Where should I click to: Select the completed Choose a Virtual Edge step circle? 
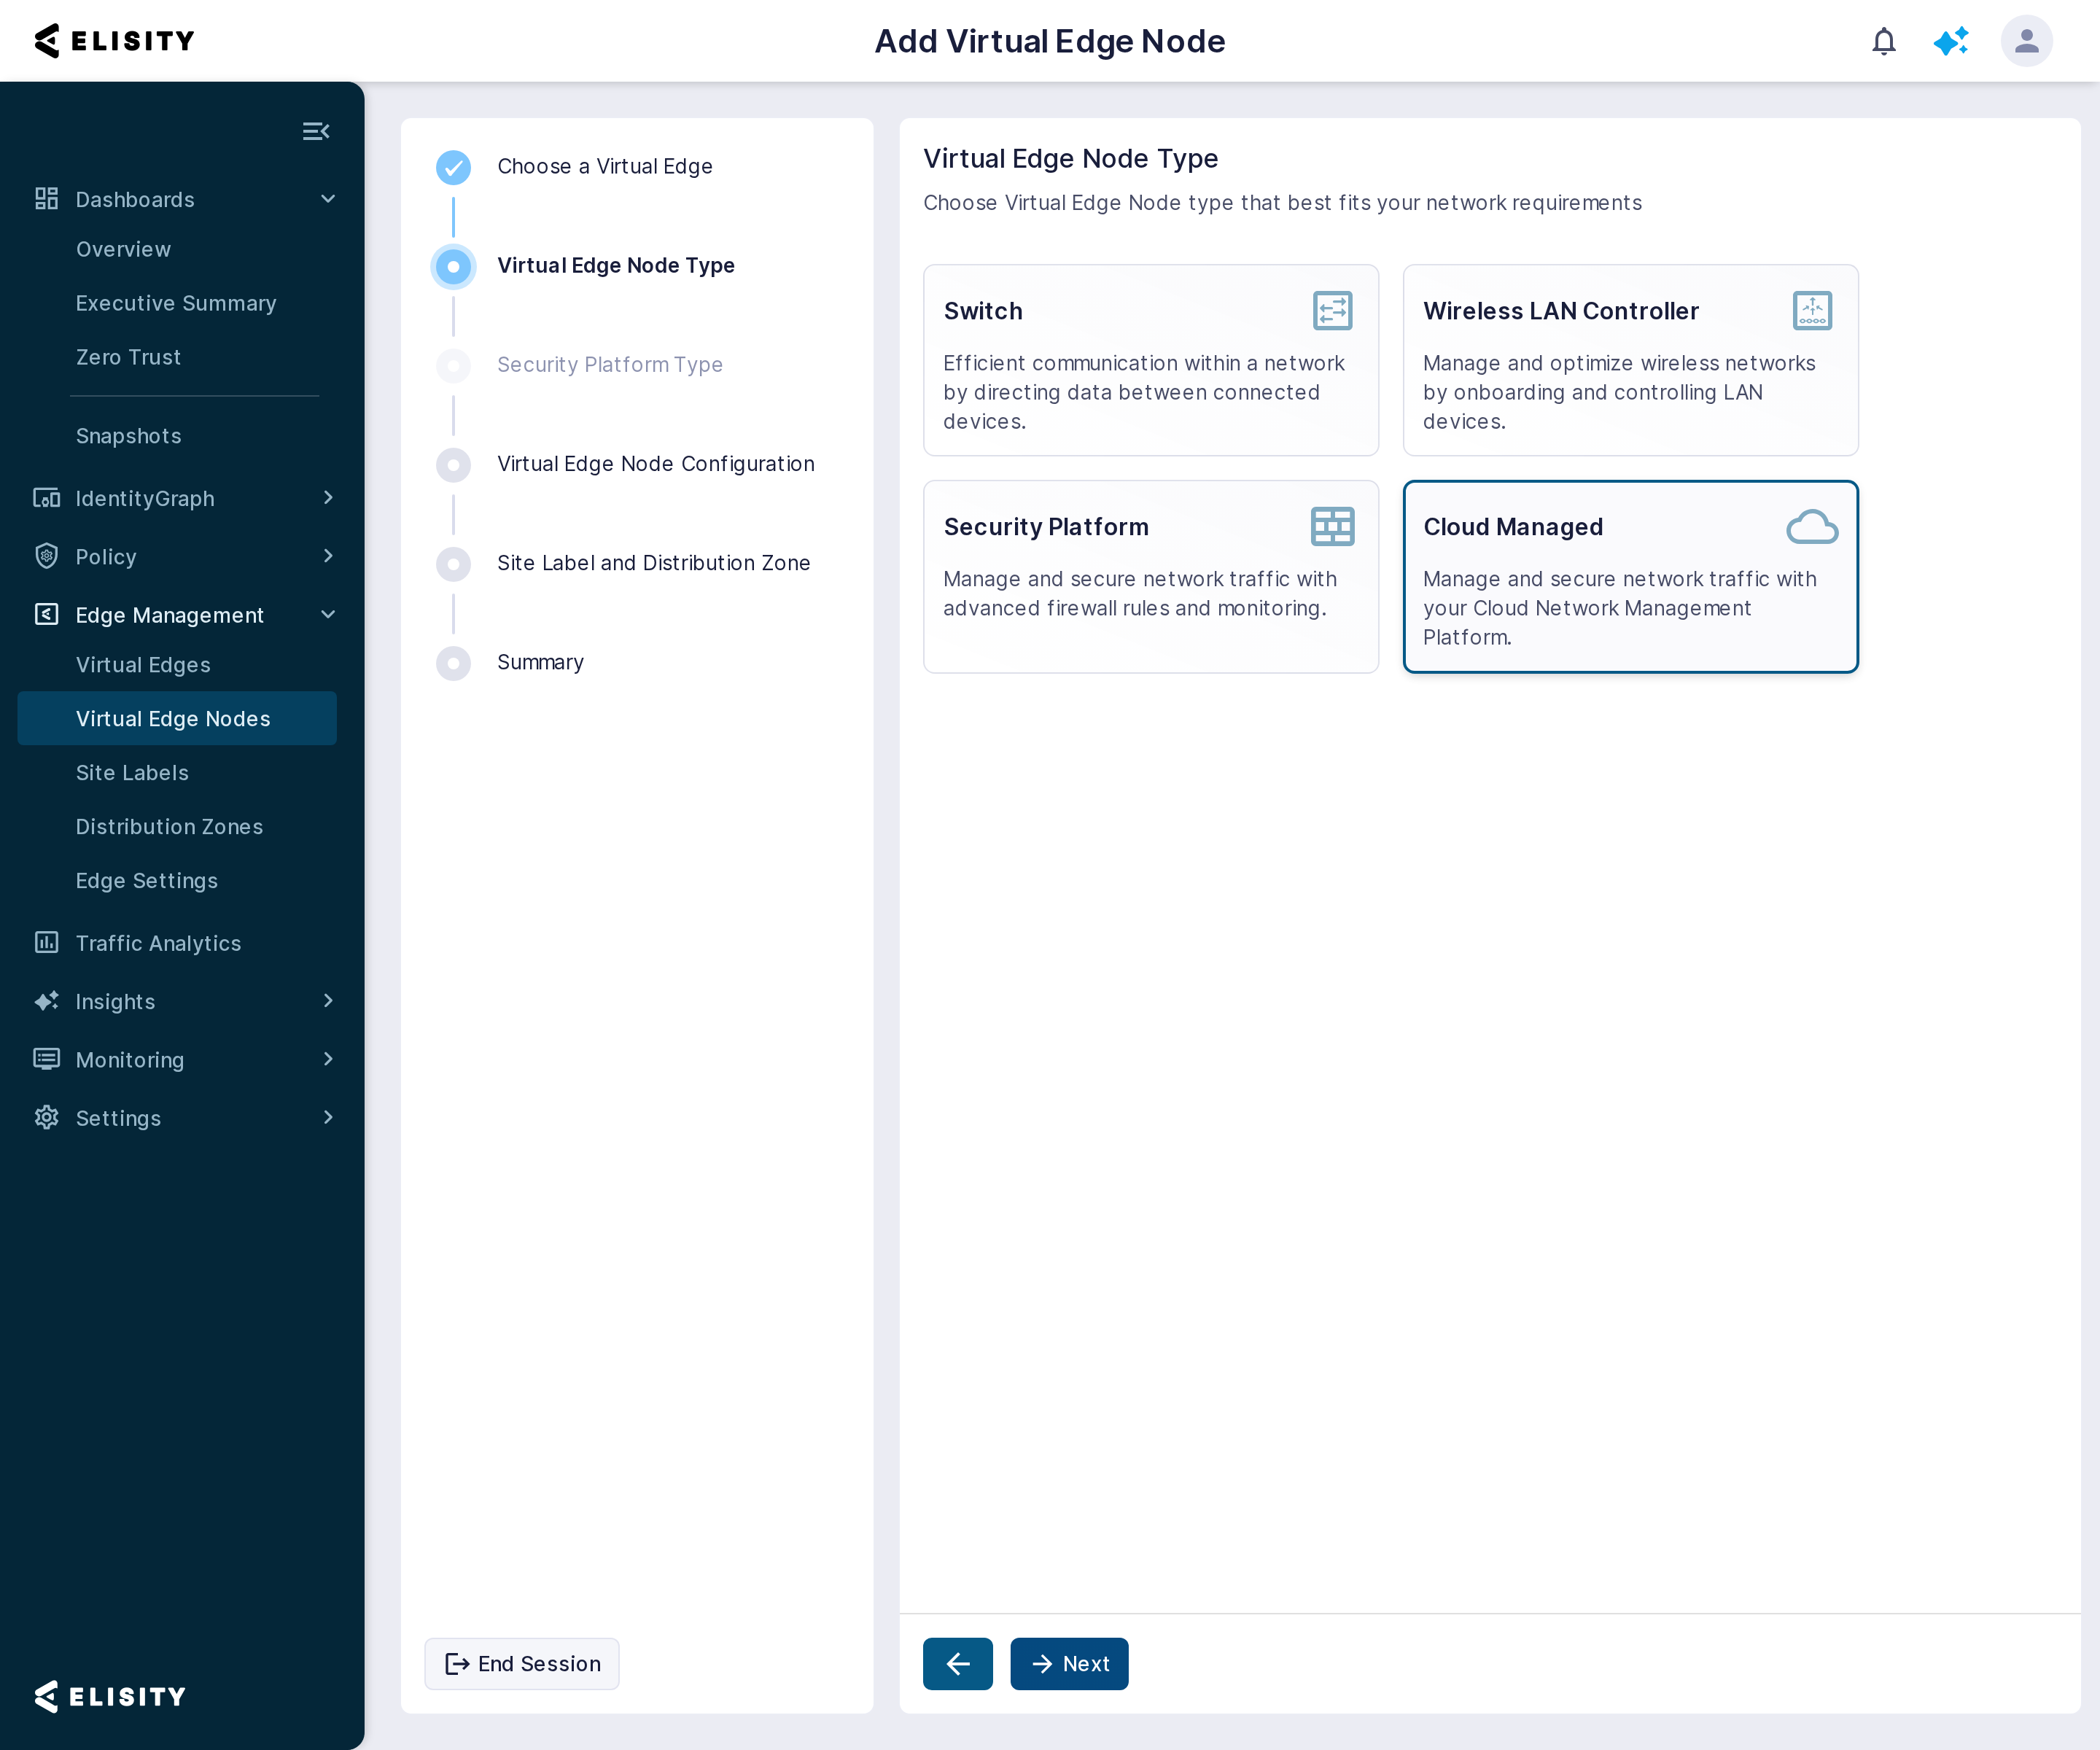click(x=453, y=167)
